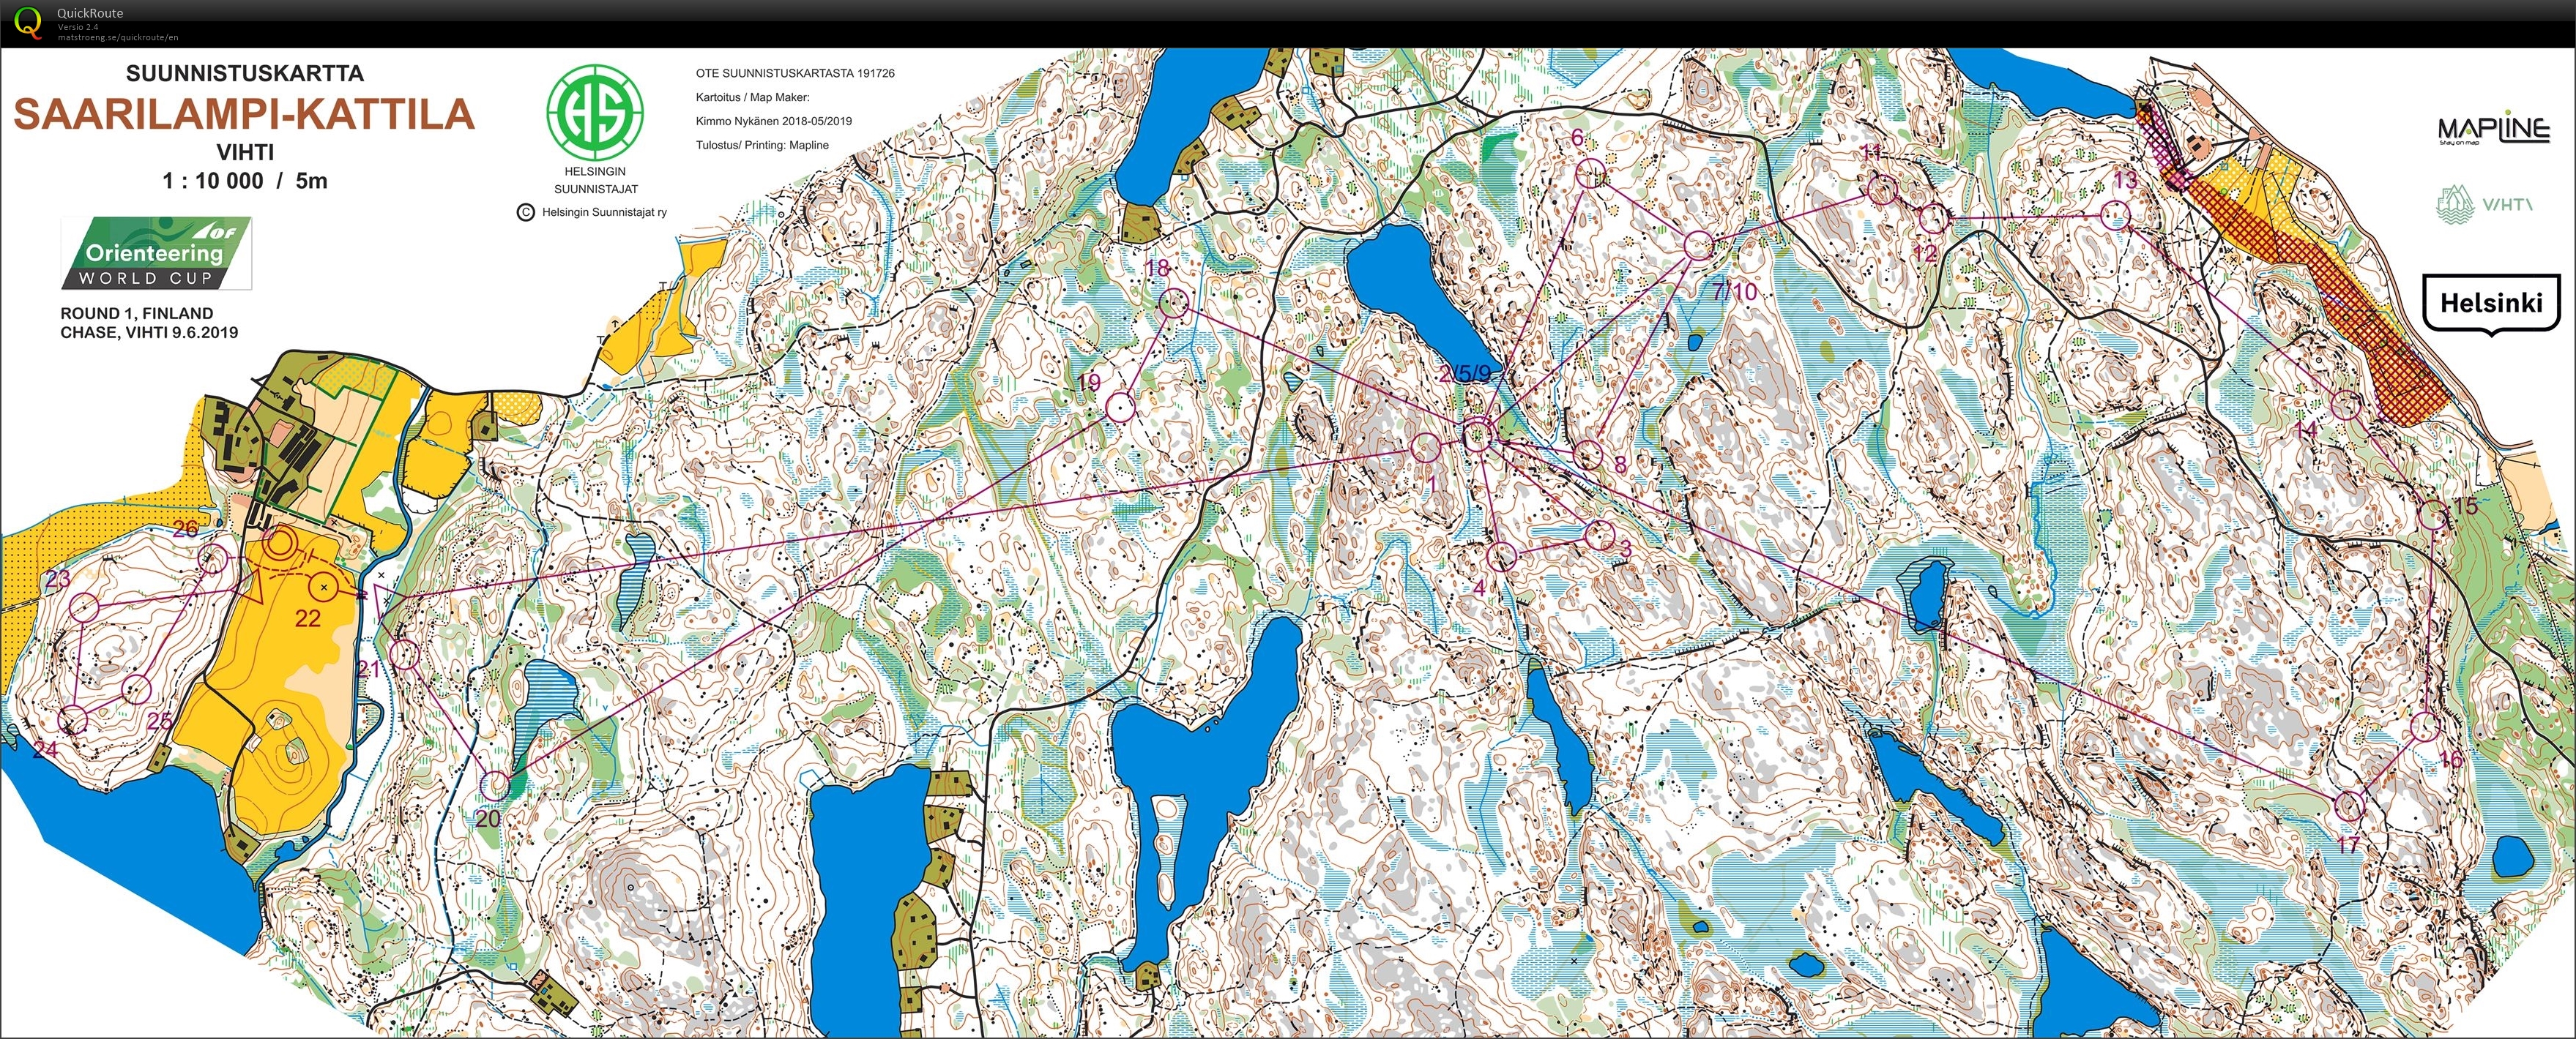Viewport: 2576px width, 1039px height.
Task: Click the QuickRoute title text
Action: coord(90,13)
